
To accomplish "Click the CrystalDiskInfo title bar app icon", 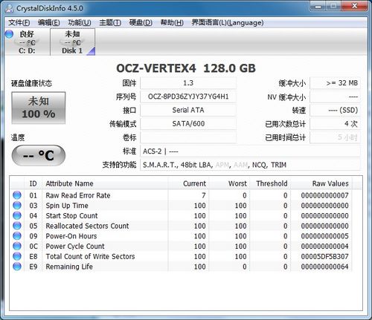I will (10, 8).
